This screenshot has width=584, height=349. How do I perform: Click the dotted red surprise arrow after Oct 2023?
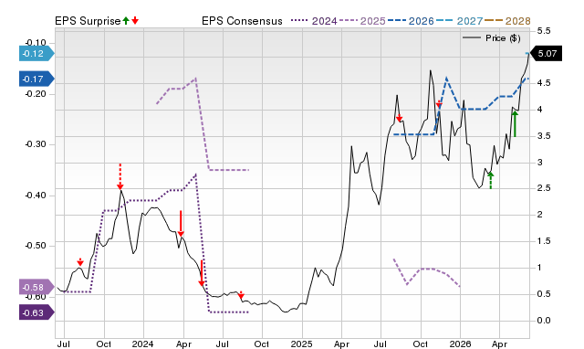coord(120,176)
